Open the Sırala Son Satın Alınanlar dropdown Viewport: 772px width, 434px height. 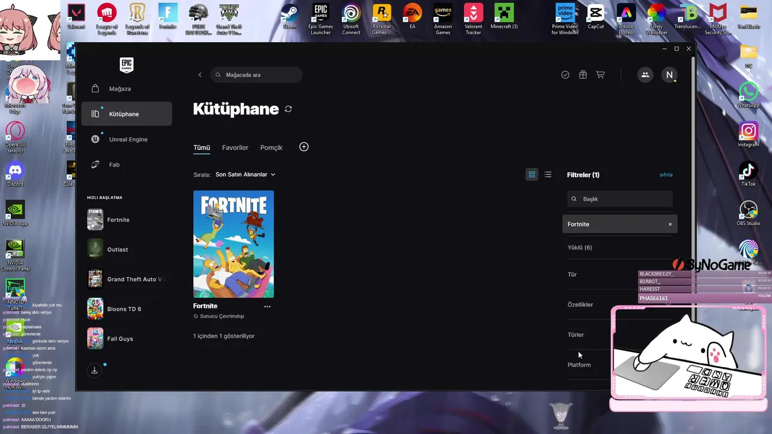(x=245, y=174)
